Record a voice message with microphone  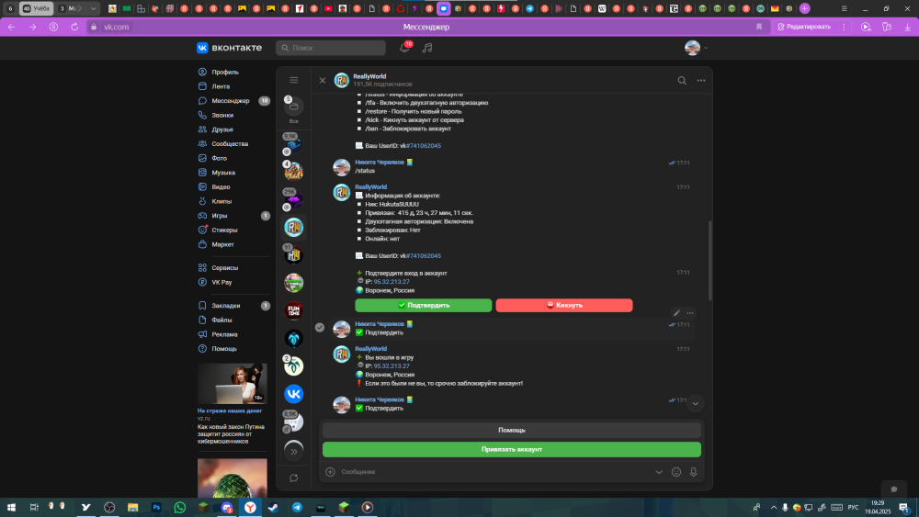(693, 472)
